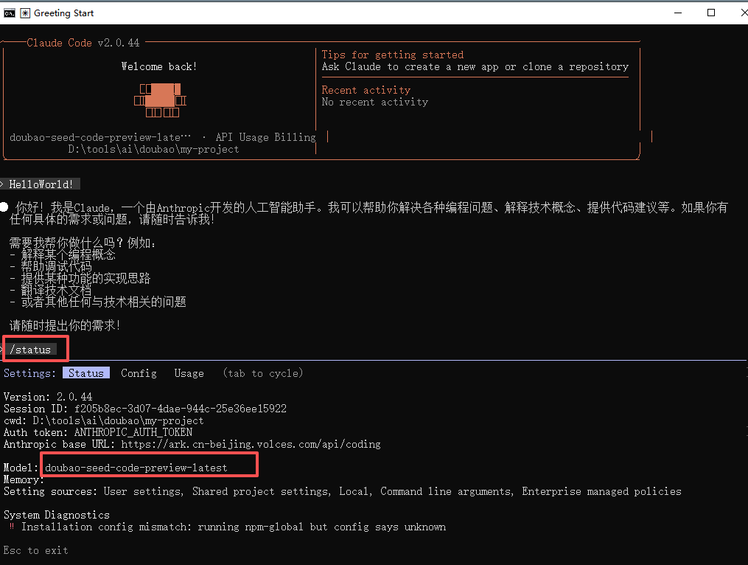Image resolution: width=748 pixels, height=565 pixels.
Task: Click the line 或者其他任何与技术相关的问题
Action: [x=98, y=302]
